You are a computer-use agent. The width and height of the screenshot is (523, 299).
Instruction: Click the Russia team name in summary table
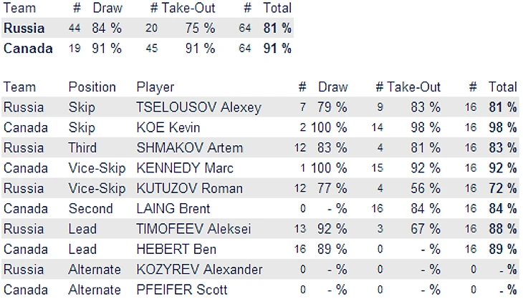24,29
